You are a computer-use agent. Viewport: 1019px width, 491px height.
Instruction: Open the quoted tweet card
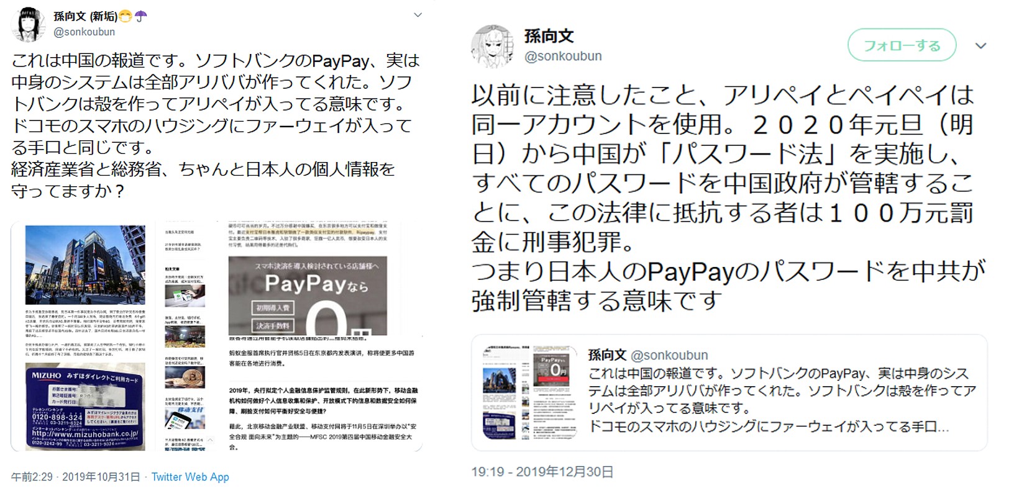[x=729, y=392]
